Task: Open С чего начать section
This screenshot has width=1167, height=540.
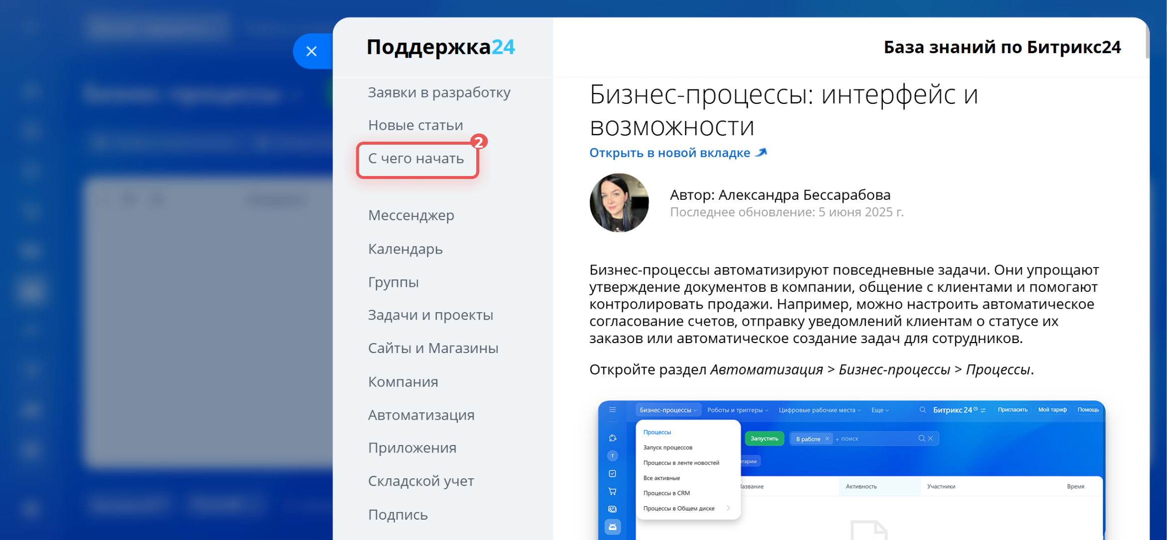Action: (416, 159)
